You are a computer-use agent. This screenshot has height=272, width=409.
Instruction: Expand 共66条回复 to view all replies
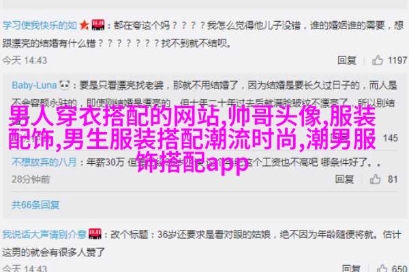pyautogui.click(x=35, y=205)
